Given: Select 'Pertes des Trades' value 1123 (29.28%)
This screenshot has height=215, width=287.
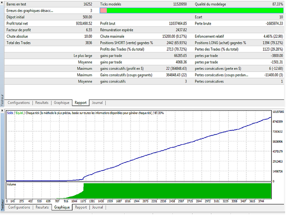Looking at the screenshot, I should point(273,49).
